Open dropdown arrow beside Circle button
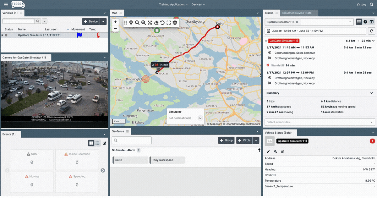 pos(257,140)
